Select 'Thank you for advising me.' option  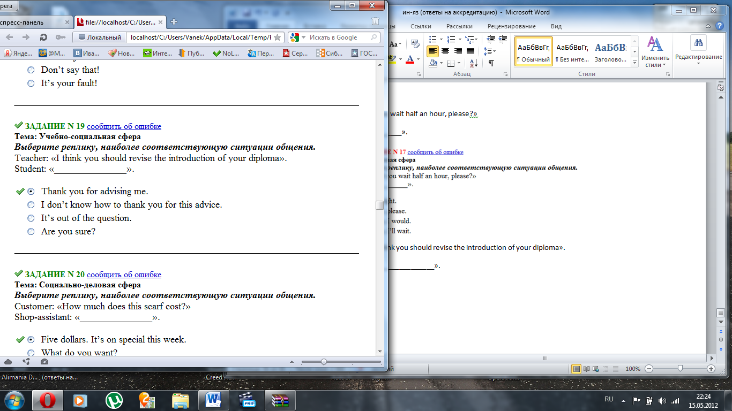tap(31, 191)
